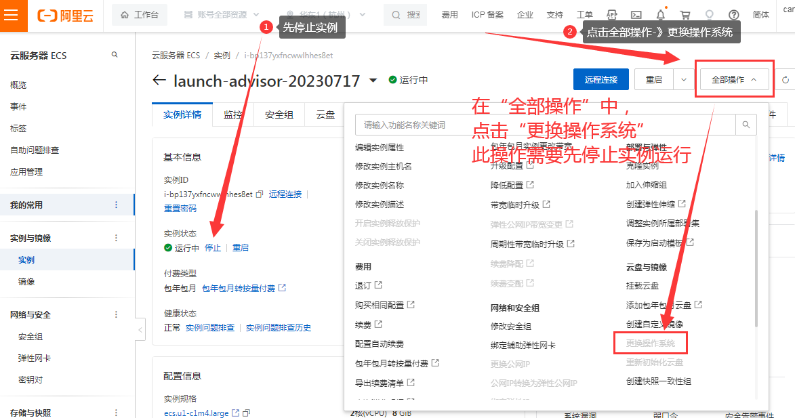Select 镜像 in the left sidebar
This screenshot has width=795, height=418.
pyautogui.click(x=26, y=282)
